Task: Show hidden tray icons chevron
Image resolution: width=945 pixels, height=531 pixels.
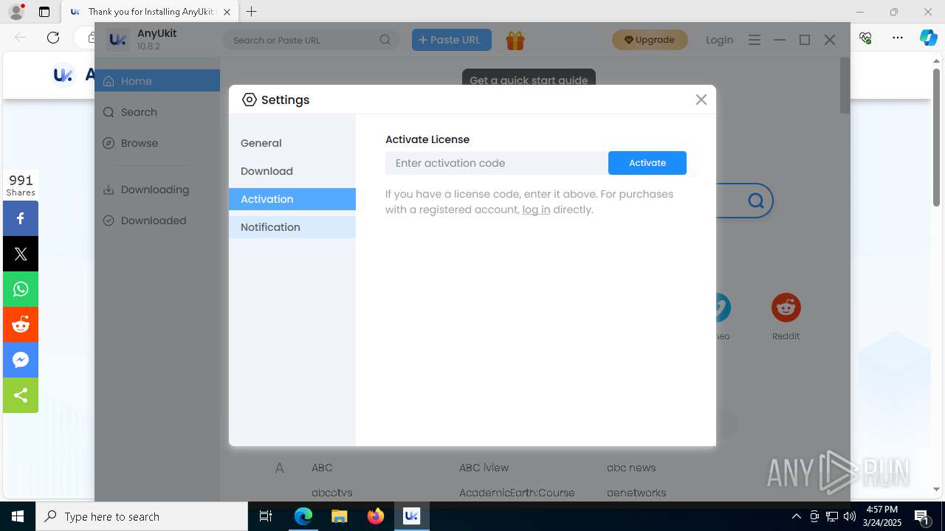Action: point(797,516)
